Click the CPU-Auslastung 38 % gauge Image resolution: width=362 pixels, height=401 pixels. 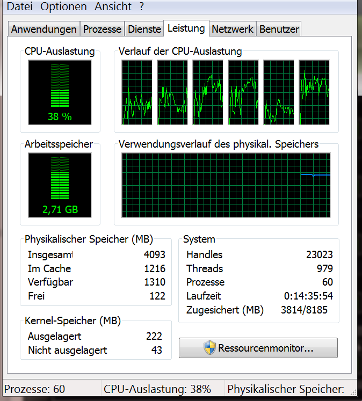60,92
